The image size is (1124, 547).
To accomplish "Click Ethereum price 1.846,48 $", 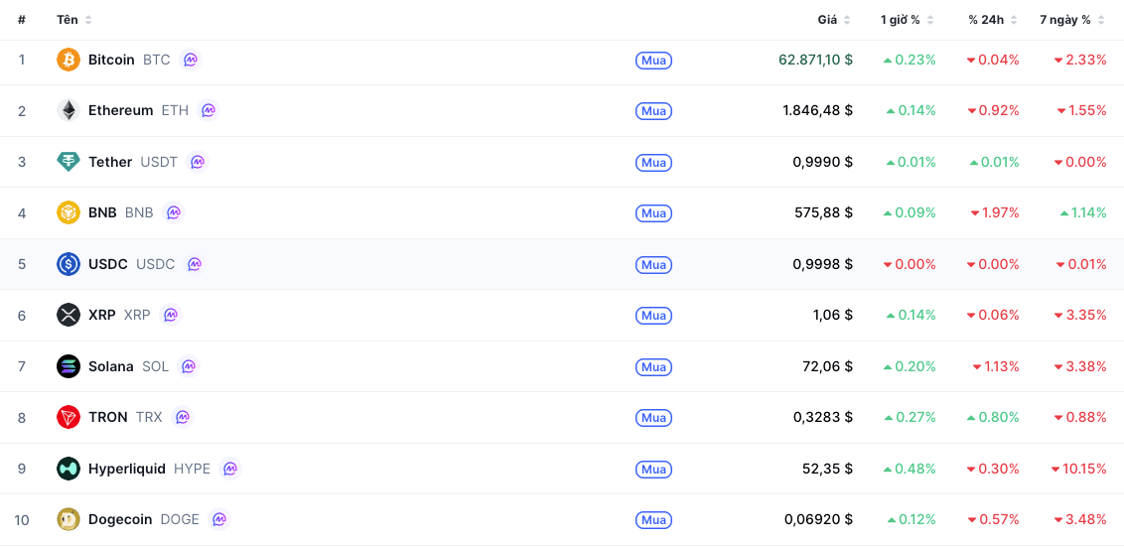I will tap(818, 110).
